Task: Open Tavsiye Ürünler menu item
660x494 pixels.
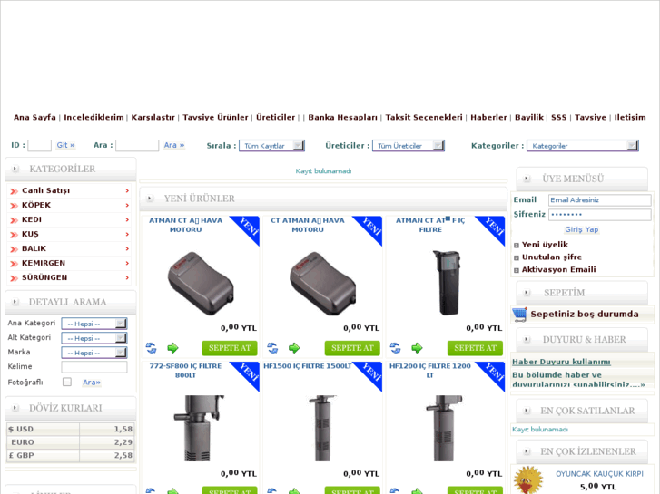Action: tap(215, 117)
